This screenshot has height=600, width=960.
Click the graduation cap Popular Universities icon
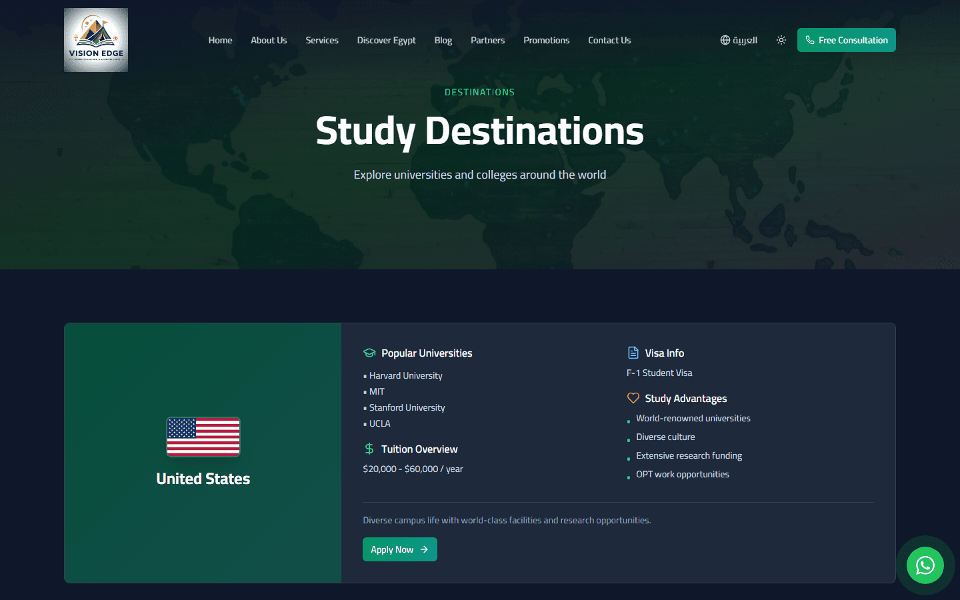[369, 353]
